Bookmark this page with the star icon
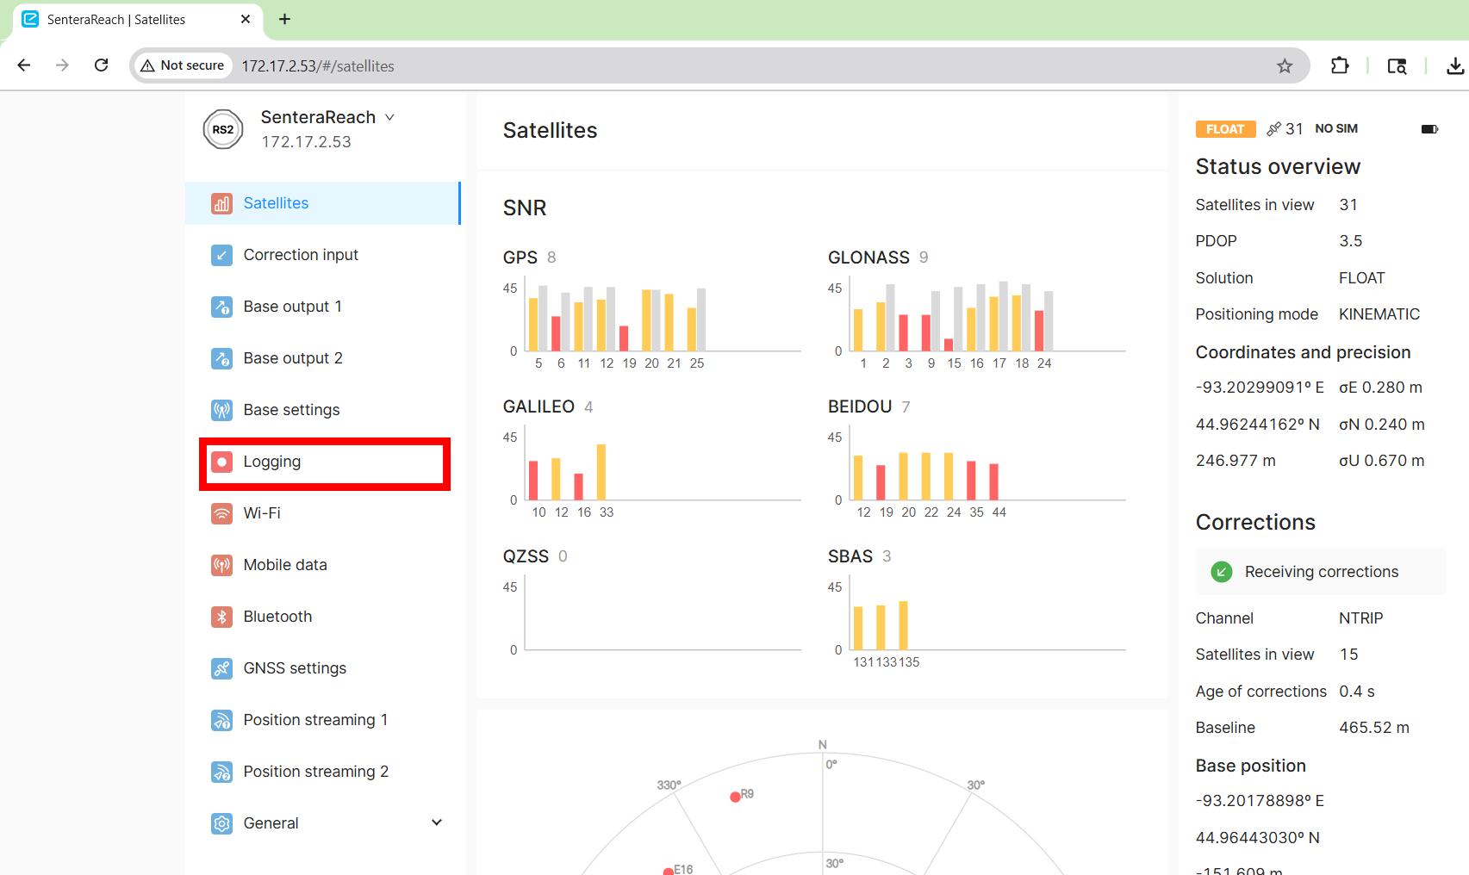This screenshot has width=1469, height=875. (x=1284, y=66)
